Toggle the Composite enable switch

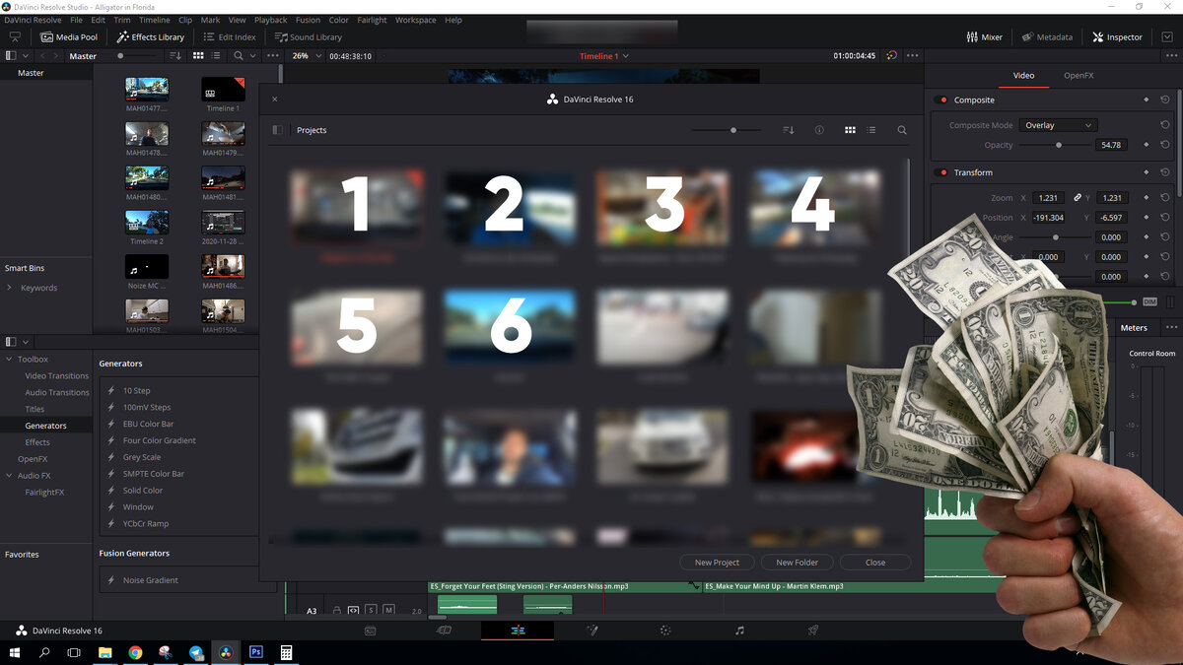[941, 100]
